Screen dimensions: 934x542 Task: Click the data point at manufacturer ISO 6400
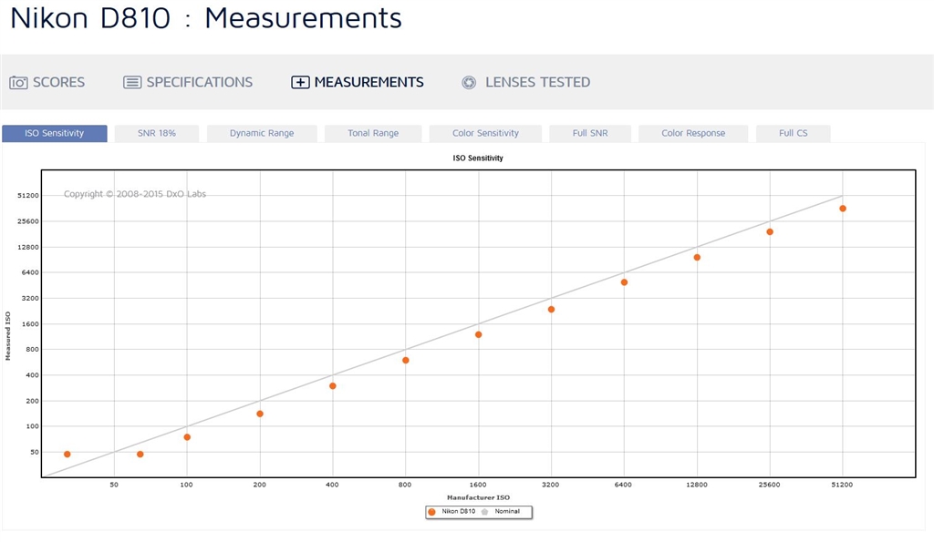[624, 282]
